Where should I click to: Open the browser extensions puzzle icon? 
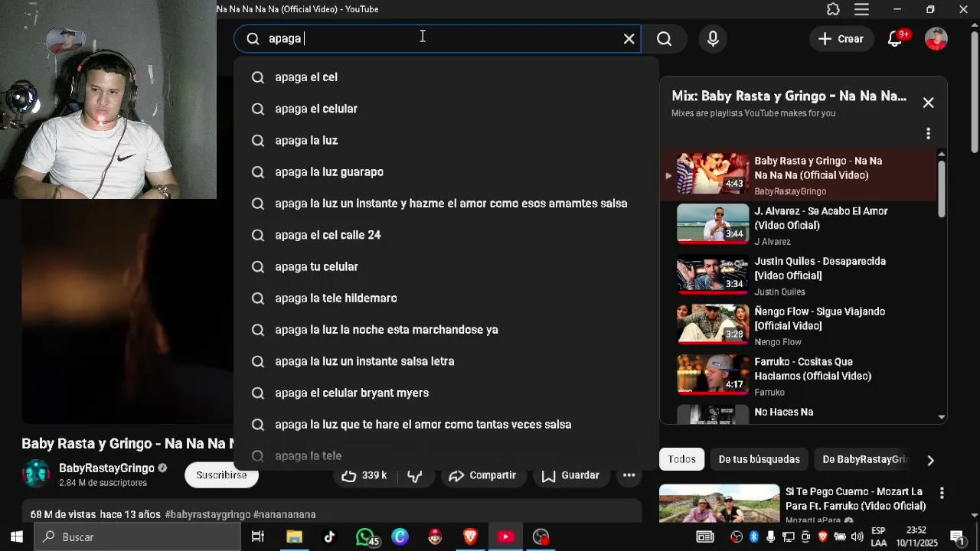click(833, 9)
